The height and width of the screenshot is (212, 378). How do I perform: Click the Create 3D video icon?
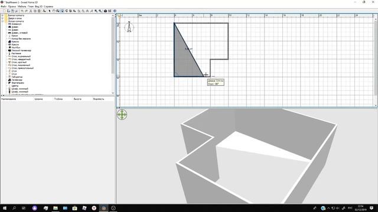109,11
